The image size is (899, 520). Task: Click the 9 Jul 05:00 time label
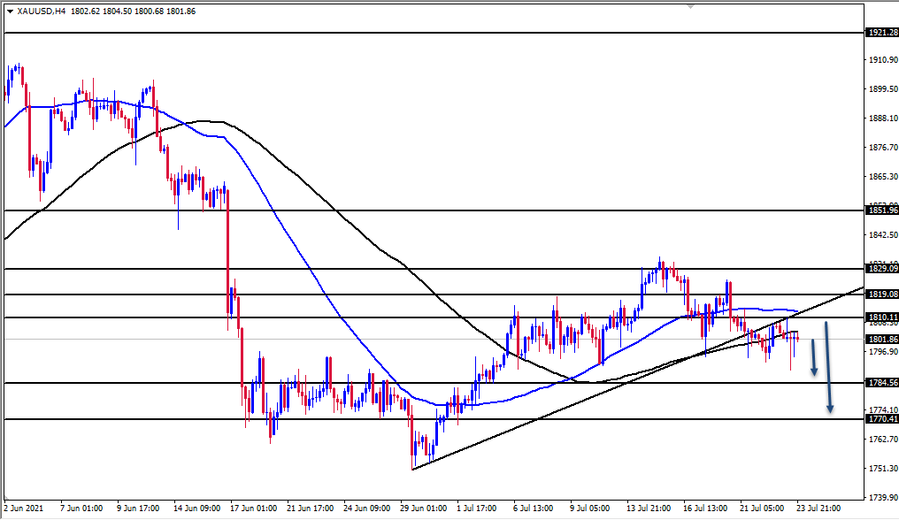(x=589, y=509)
